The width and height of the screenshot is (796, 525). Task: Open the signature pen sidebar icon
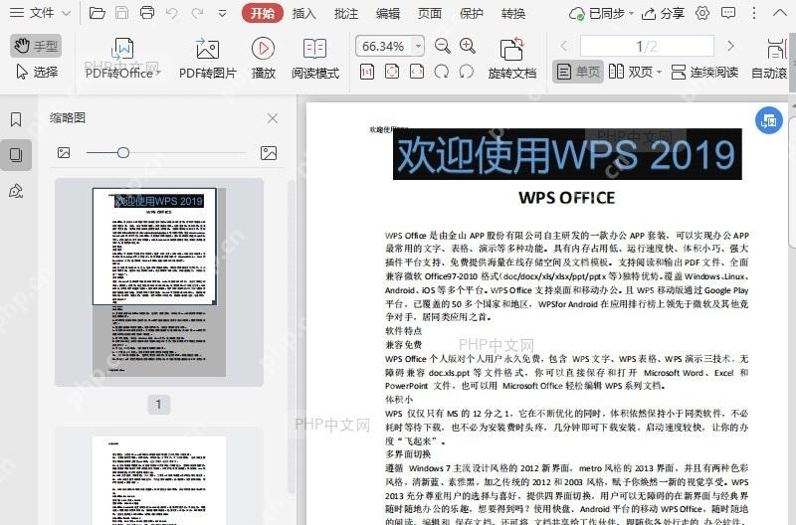tap(16, 191)
